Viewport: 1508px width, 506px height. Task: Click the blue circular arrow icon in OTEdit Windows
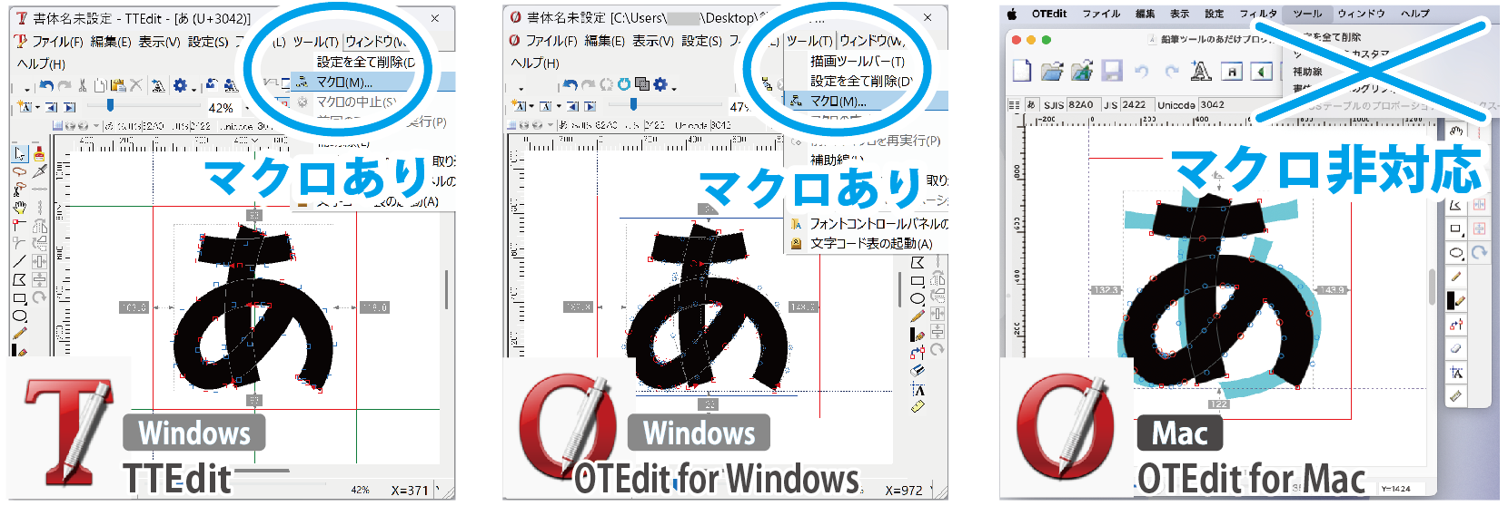tap(624, 84)
